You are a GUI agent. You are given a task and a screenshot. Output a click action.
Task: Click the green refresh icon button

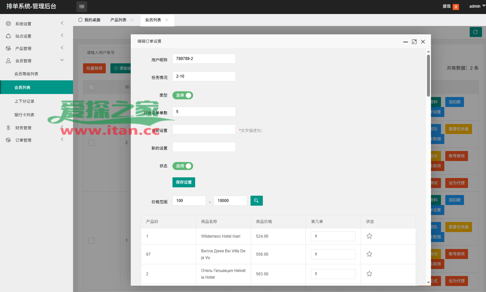(475, 32)
